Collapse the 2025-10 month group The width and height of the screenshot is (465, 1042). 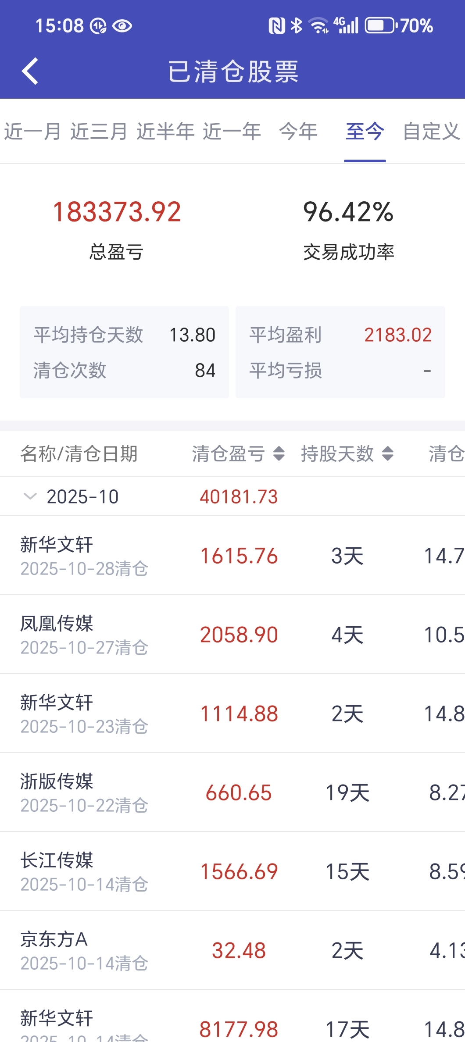[30, 496]
